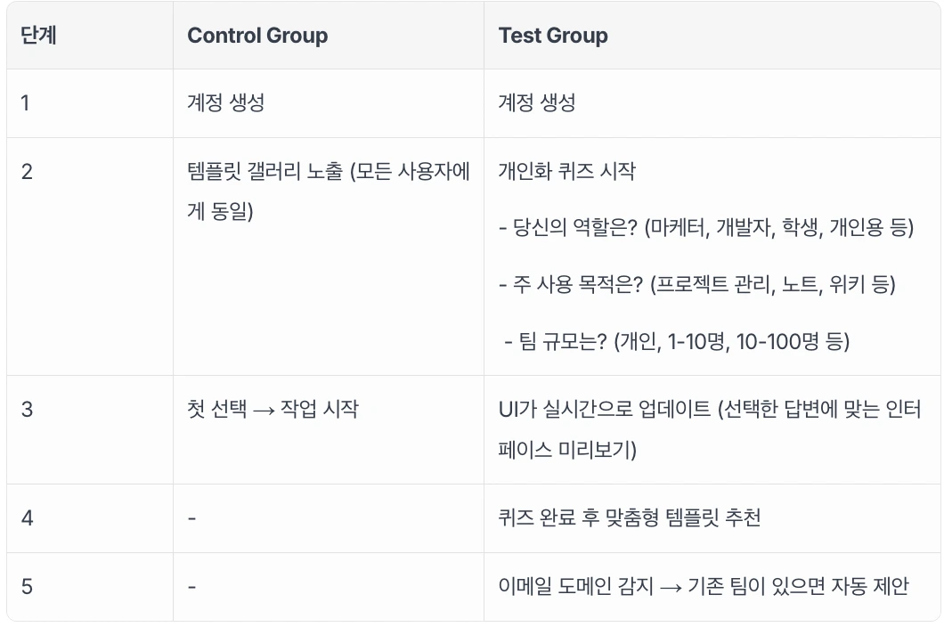Select the Test Group column header
This screenshot has height=627, width=944.
tap(553, 36)
